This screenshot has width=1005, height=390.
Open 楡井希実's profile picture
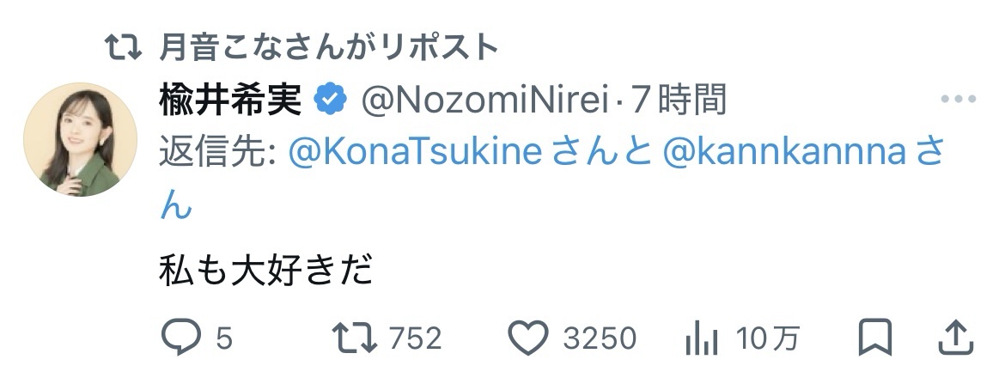click(80, 140)
